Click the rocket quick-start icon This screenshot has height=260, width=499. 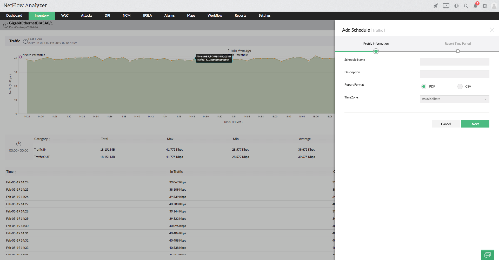436,6
